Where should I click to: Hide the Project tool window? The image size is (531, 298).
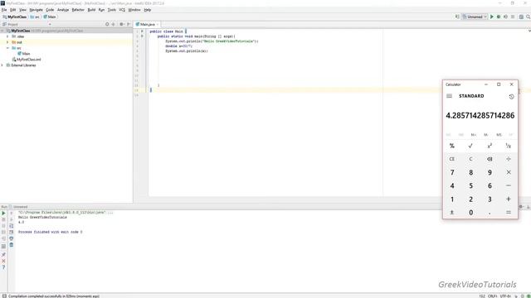click(x=129, y=24)
